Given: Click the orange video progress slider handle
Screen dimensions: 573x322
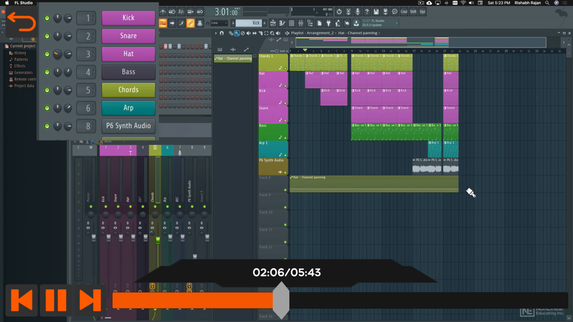Looking at the screenshot, I should (x=281, y=300).
